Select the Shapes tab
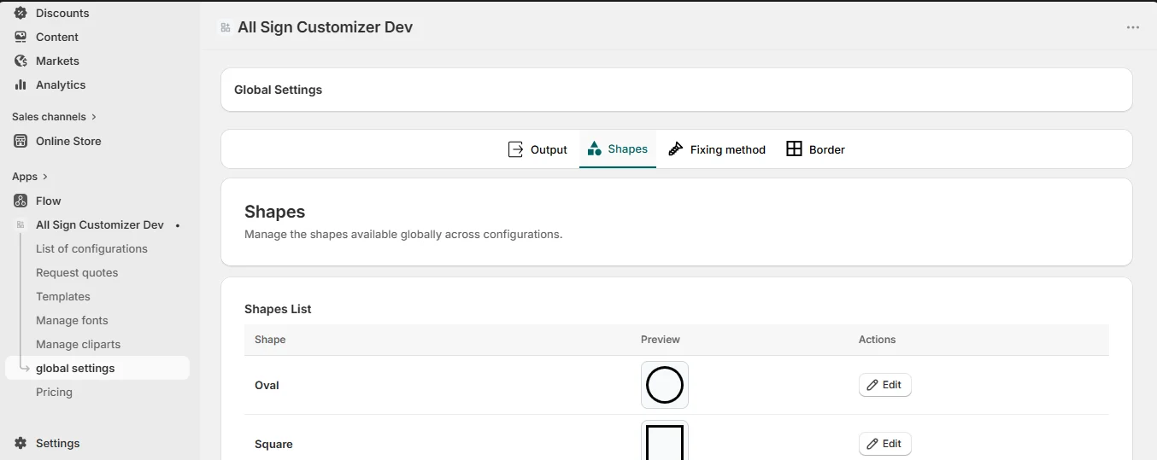 (618, 149)
